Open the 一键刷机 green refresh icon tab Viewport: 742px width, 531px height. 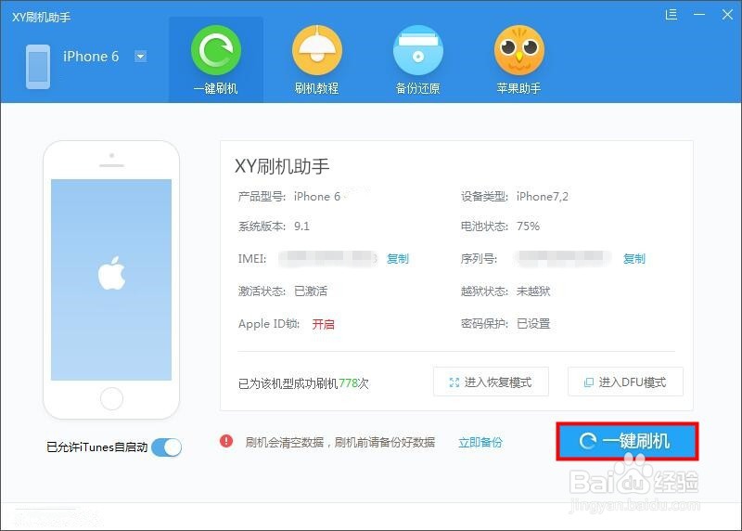point(216,50)
